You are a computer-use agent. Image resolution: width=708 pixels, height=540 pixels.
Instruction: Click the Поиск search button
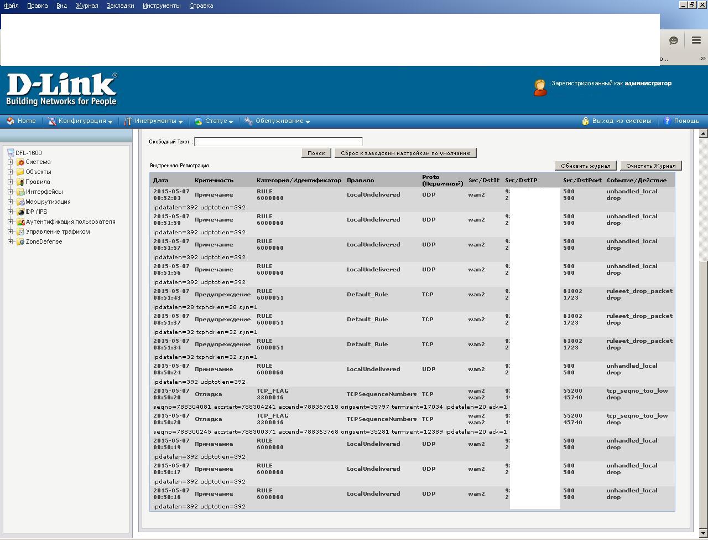point(316,153)
